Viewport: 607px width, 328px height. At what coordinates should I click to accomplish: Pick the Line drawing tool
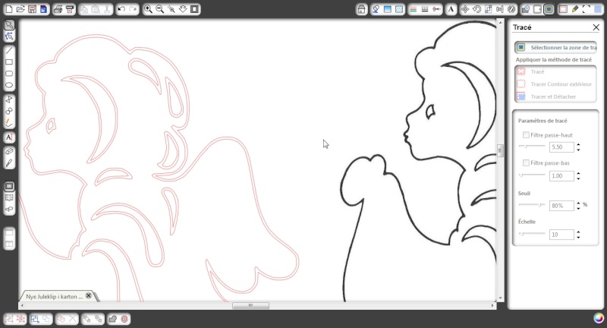[x=9, y=51]
